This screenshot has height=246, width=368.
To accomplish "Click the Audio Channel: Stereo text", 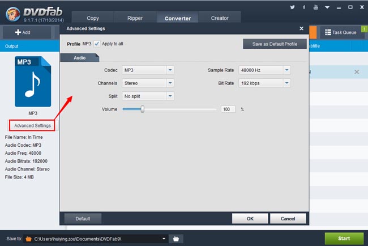I will tap(27, 169).
